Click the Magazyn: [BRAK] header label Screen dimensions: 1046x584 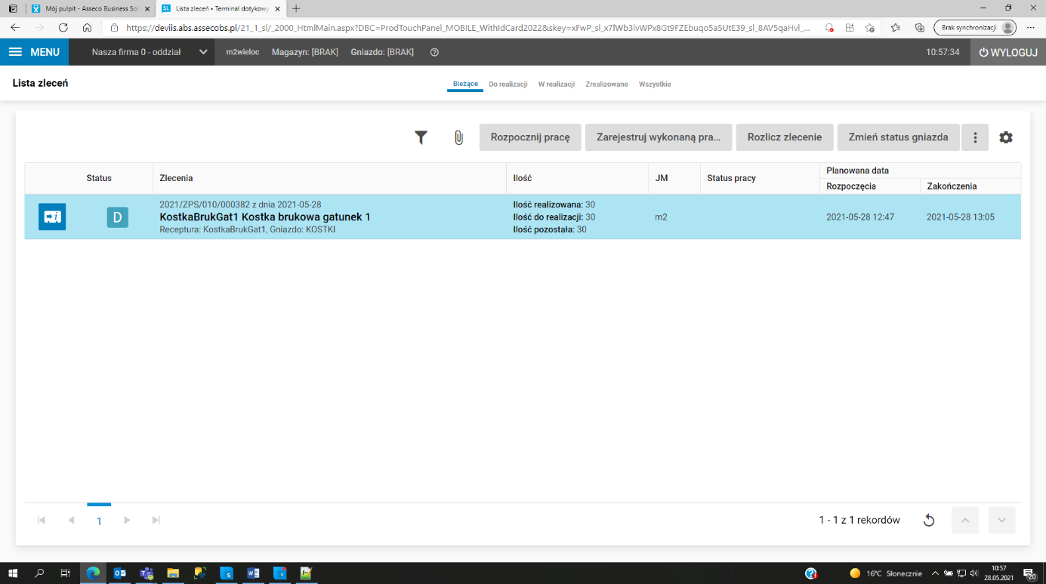[305, 52]
